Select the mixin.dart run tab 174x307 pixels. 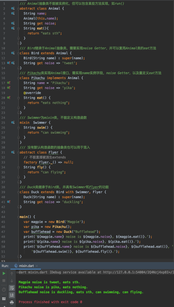click(26, 266)
